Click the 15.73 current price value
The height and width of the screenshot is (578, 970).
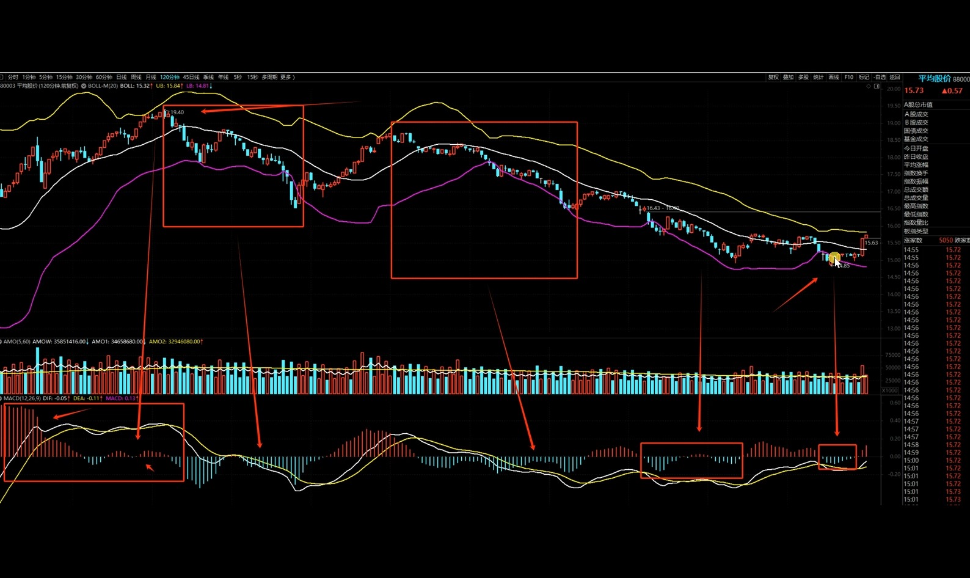pos(914,90)
